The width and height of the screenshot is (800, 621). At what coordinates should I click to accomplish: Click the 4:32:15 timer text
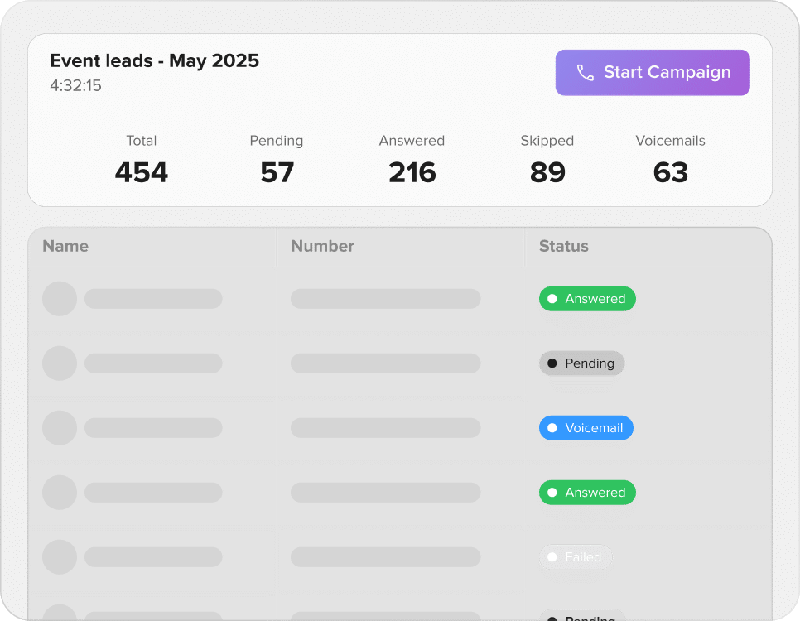click(75, 85)
